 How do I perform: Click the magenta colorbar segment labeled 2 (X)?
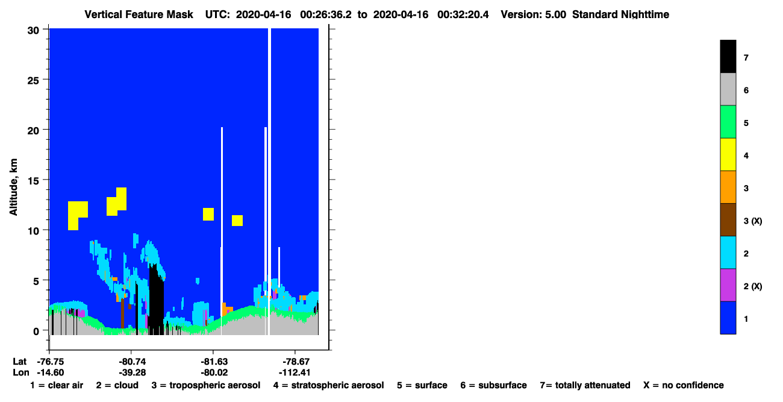point(728,284)
